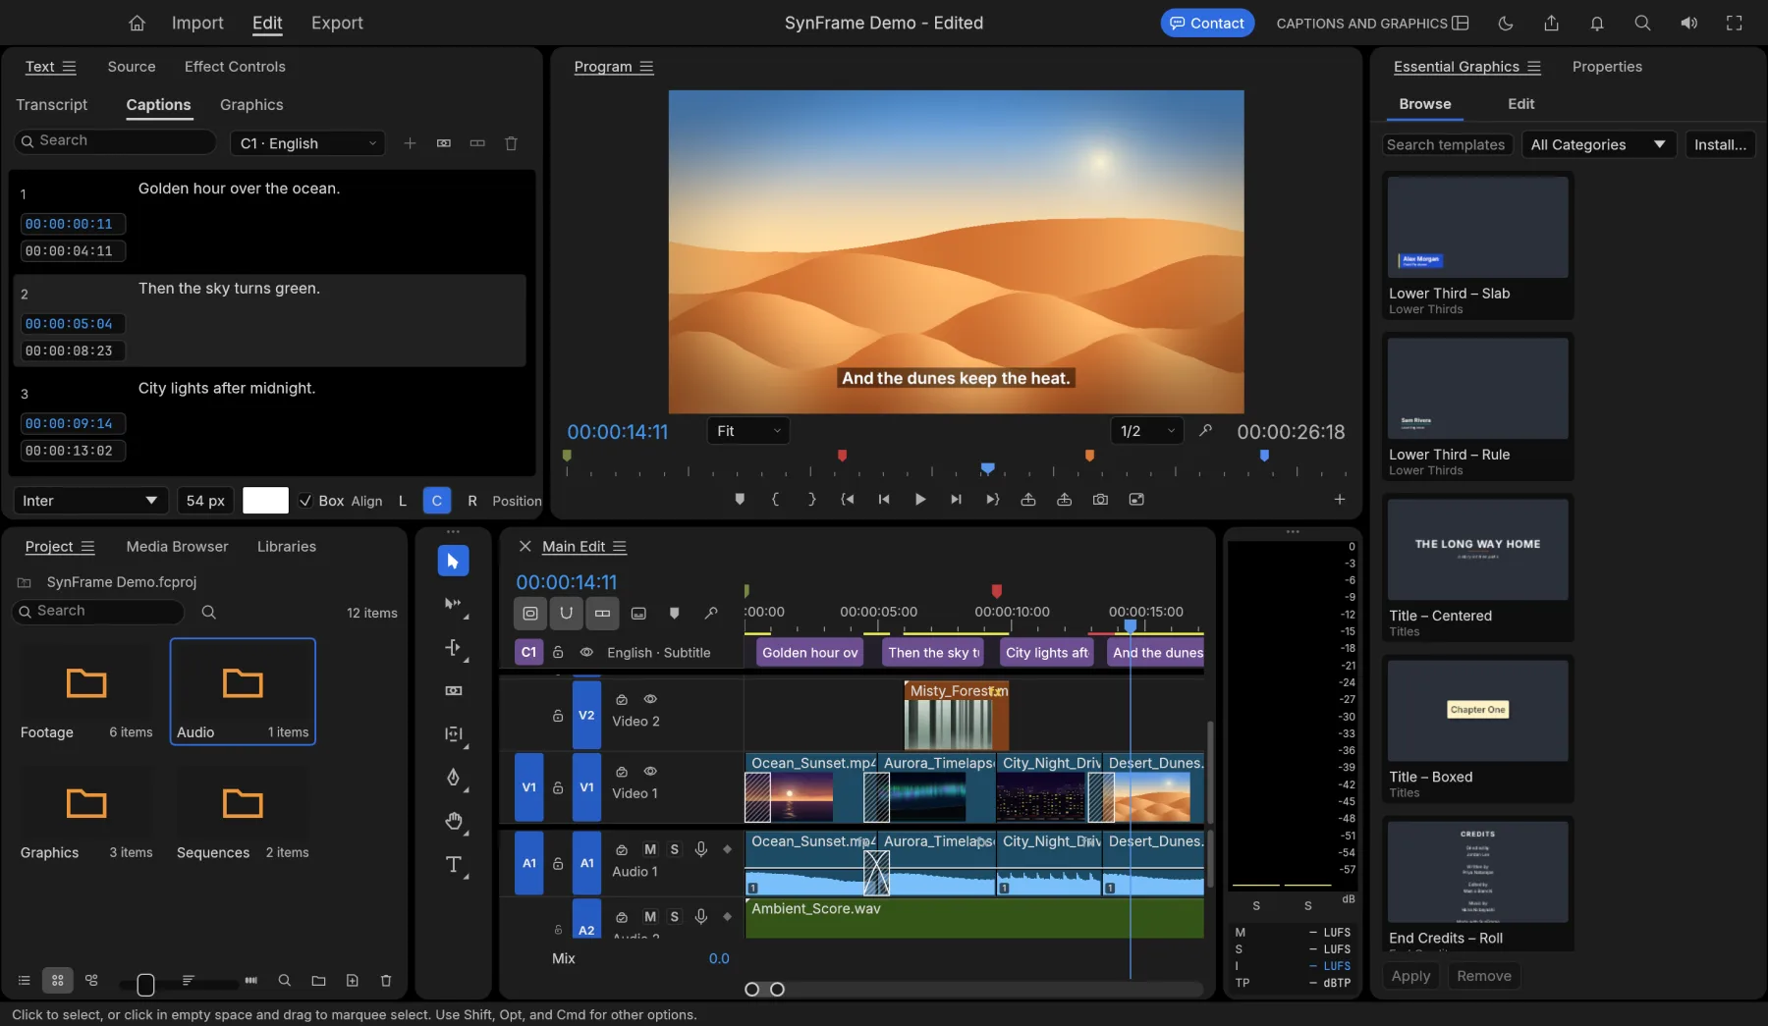
Task: Select the Selection arrow tool
Action: click(x=453, y=561)
